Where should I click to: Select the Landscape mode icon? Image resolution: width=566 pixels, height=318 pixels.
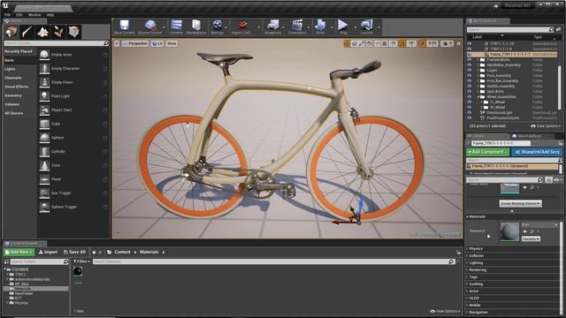43,32
